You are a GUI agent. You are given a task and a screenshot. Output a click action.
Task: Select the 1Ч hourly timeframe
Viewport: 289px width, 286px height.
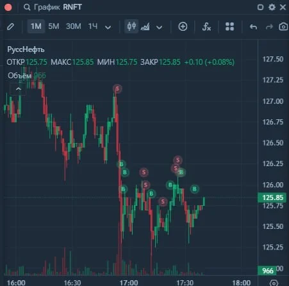[93, 26]
